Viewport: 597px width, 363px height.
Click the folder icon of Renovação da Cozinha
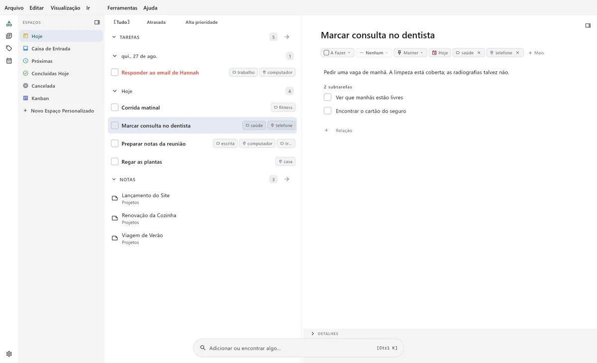click(115, 219)
